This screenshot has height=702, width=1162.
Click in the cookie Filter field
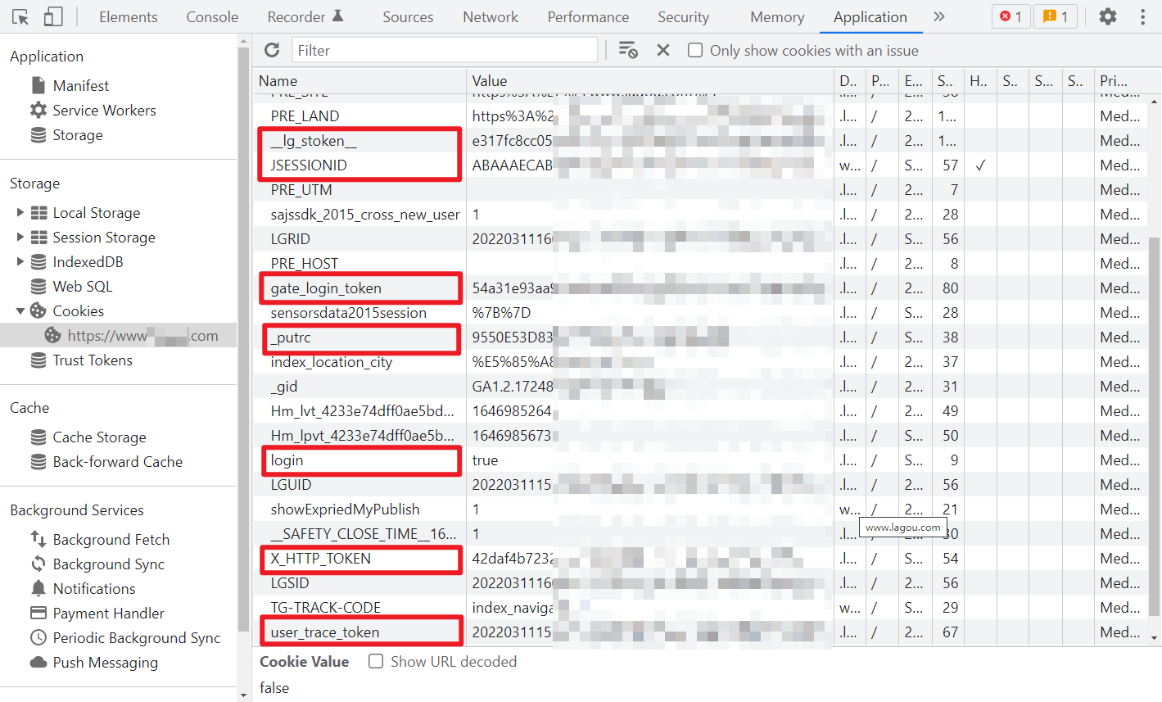click(x=445, y=50)
